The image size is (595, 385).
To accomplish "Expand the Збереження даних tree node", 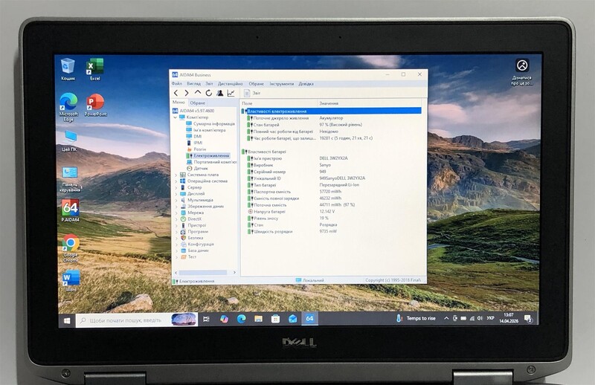I will coord(176,207).
